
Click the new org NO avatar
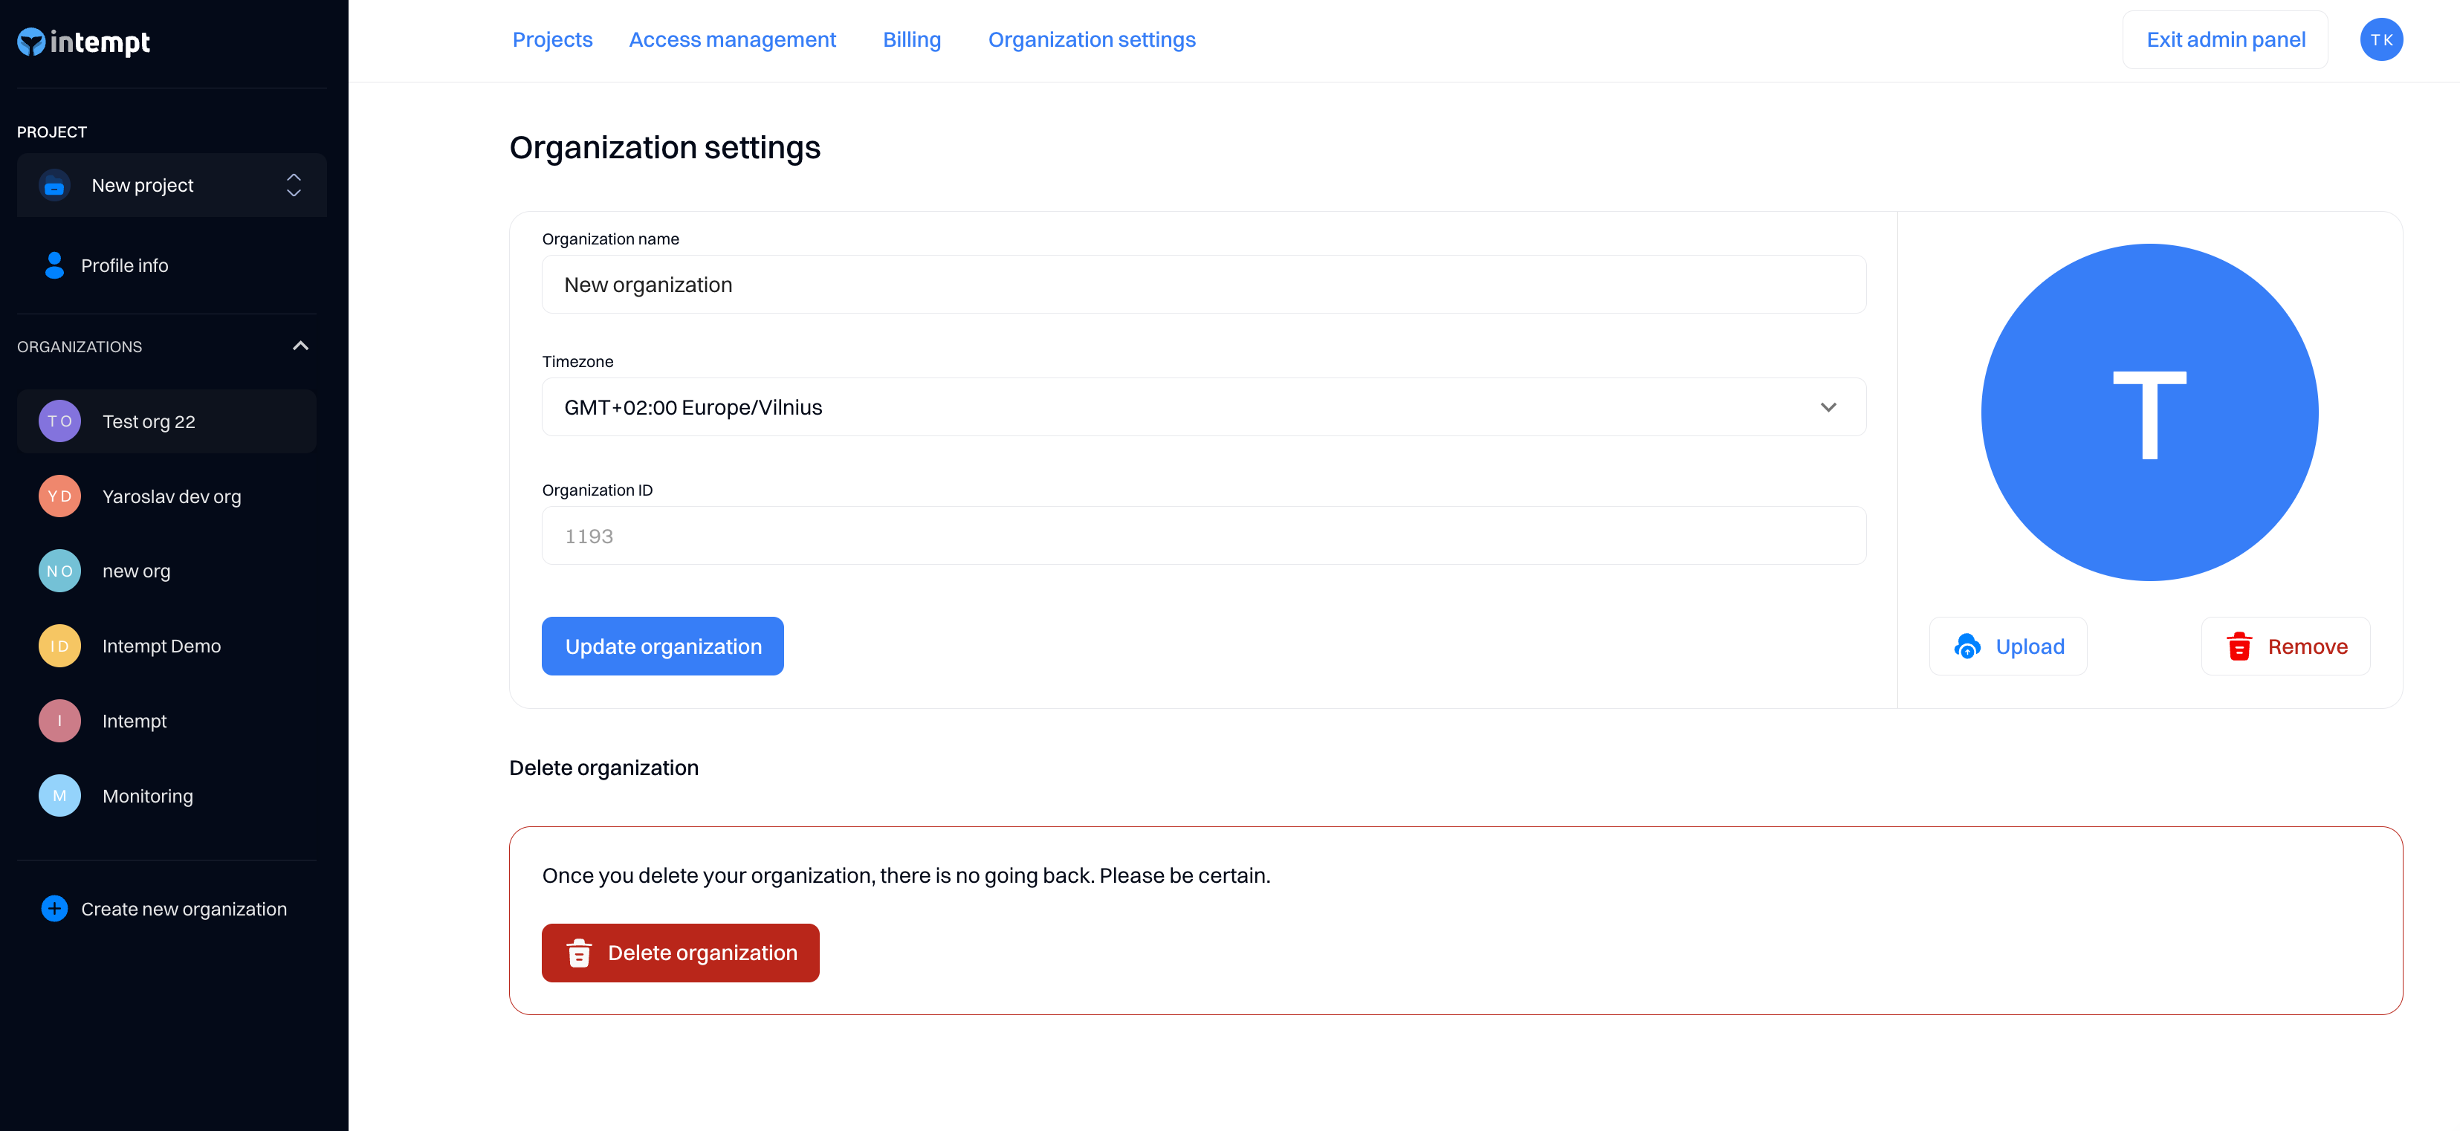pyautogui.click(x=59, y=571)
